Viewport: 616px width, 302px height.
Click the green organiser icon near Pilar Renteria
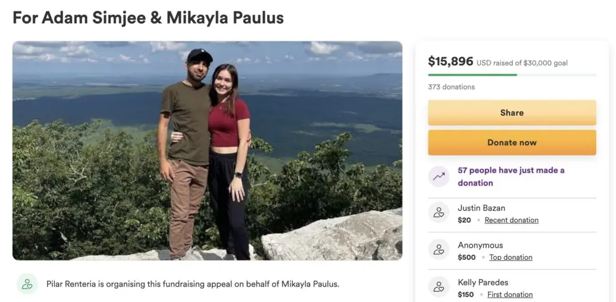[x=27, y=284]
